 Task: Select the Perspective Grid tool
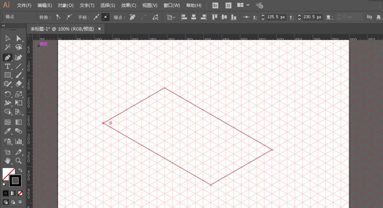[x=18, y=112]
